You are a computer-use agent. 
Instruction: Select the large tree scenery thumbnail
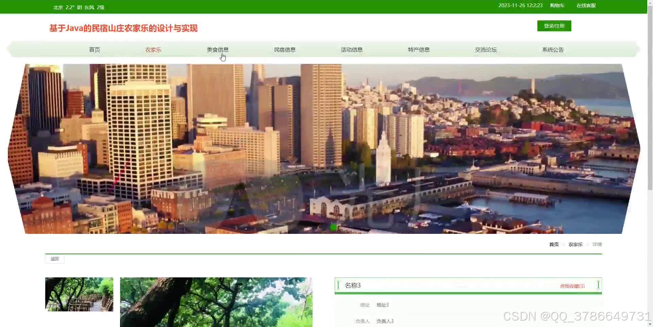[216, 302]
